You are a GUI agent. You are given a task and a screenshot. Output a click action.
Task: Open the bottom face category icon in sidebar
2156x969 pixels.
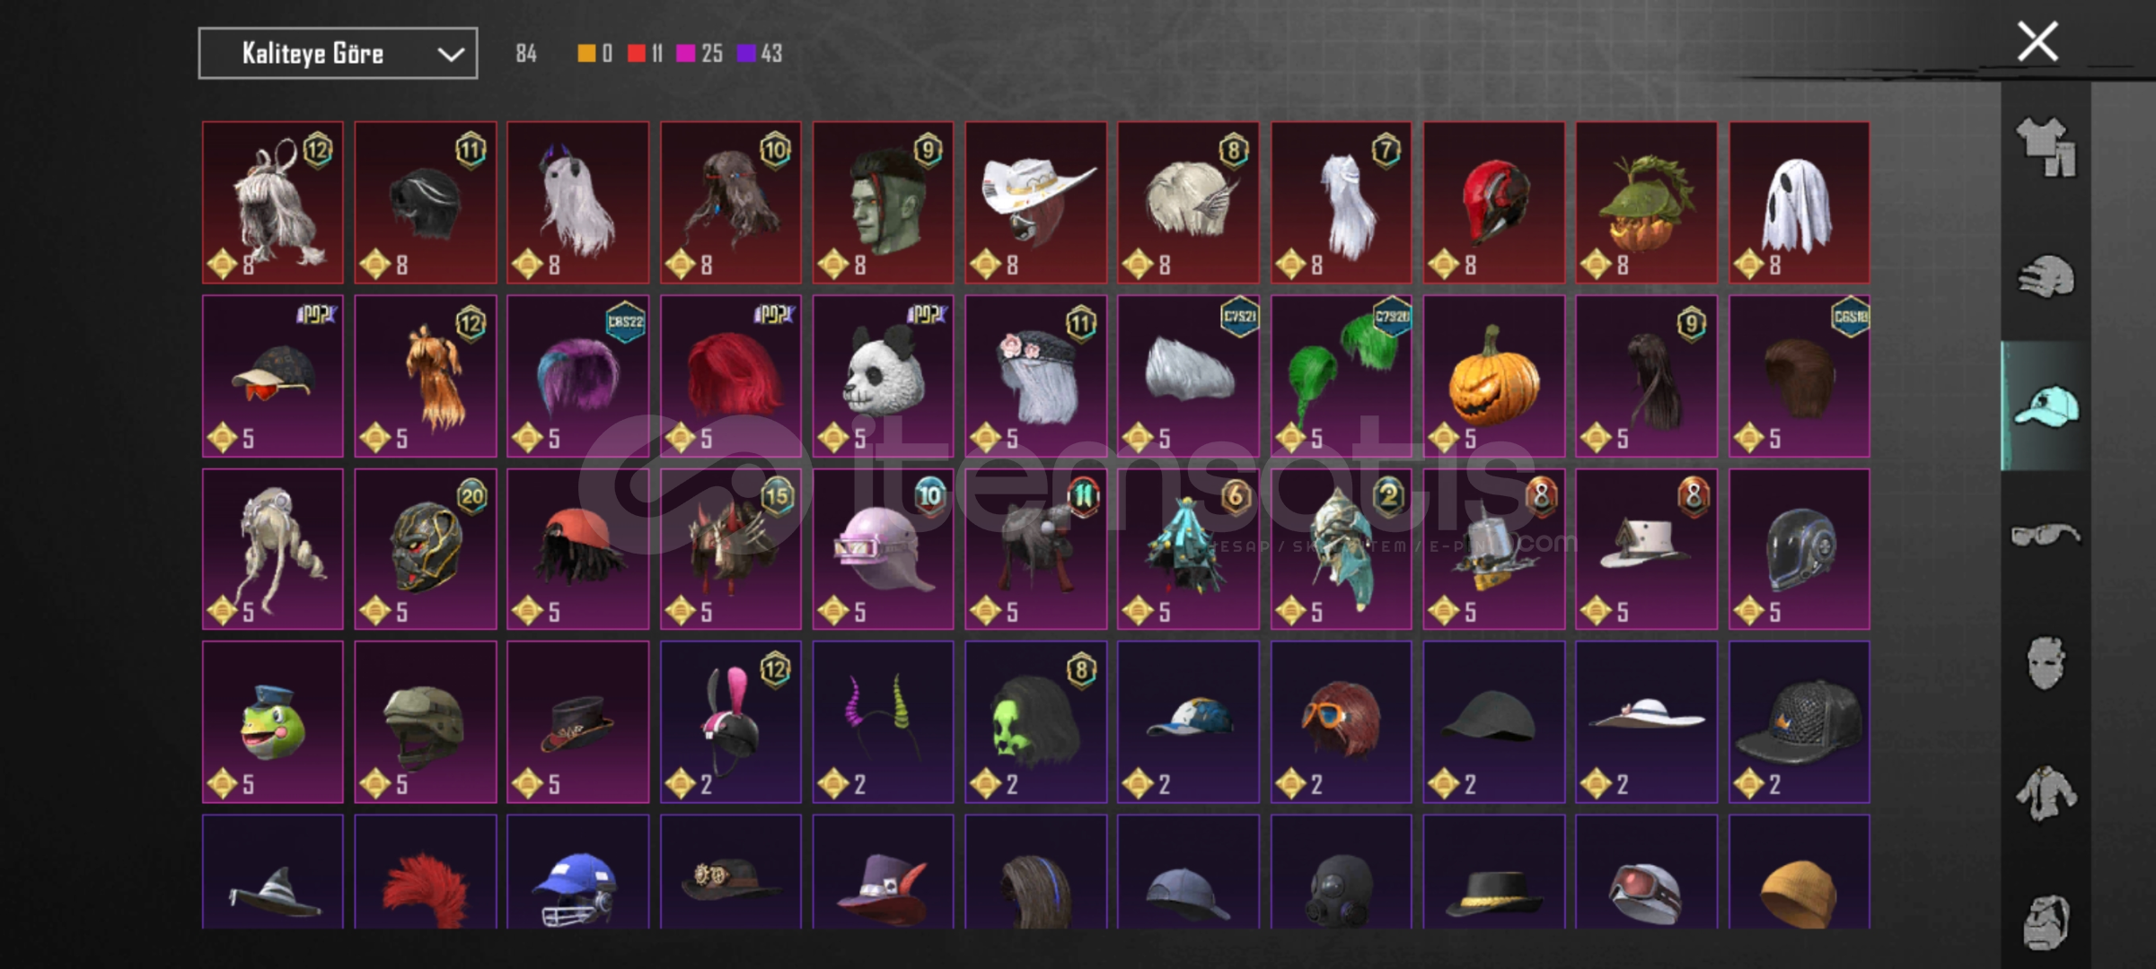tap(2046, 921)
